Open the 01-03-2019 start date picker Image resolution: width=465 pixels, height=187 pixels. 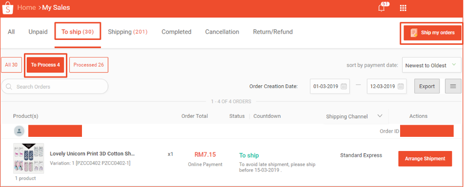pyautogui.click(x=330, y=86)
